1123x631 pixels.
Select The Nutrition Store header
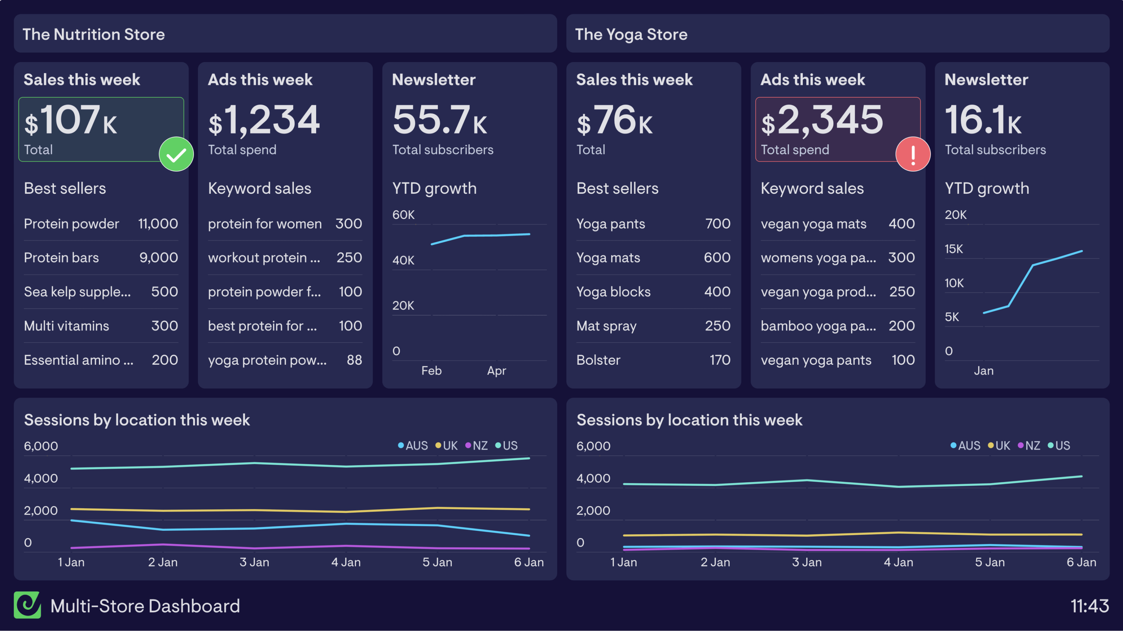coord(94,34)
